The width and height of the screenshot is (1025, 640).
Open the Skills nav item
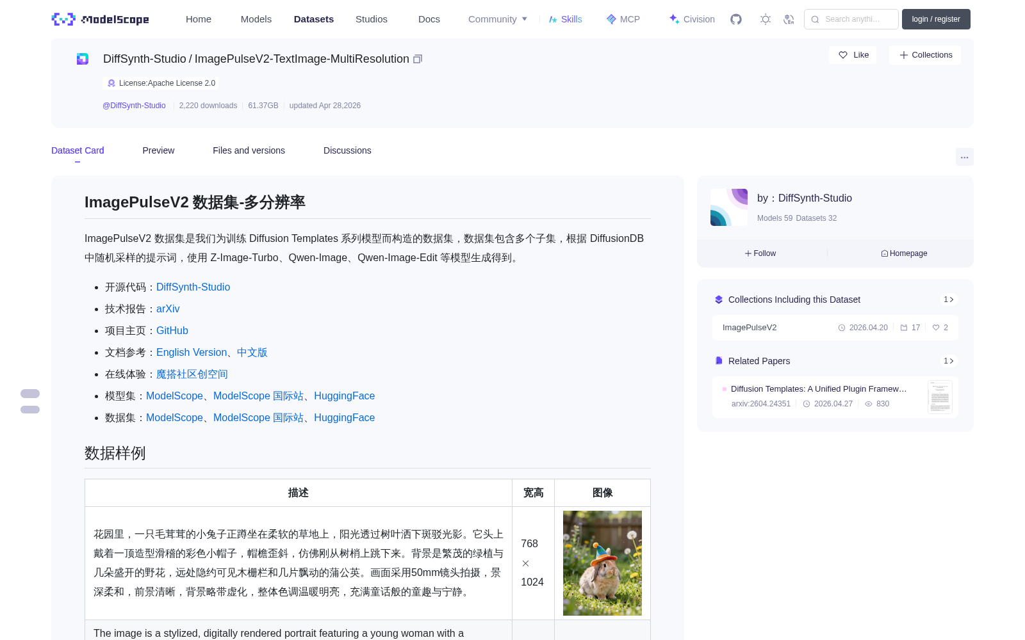click(565, 19)
